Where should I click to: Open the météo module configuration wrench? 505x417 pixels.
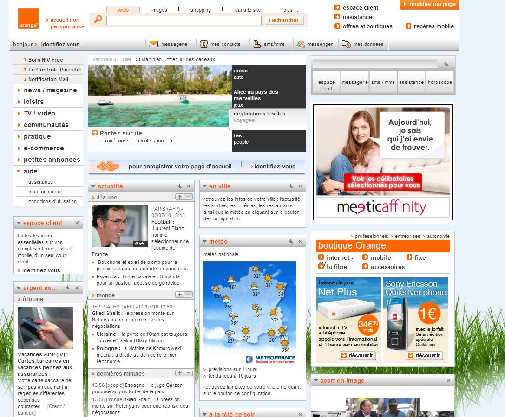point(291,241)
